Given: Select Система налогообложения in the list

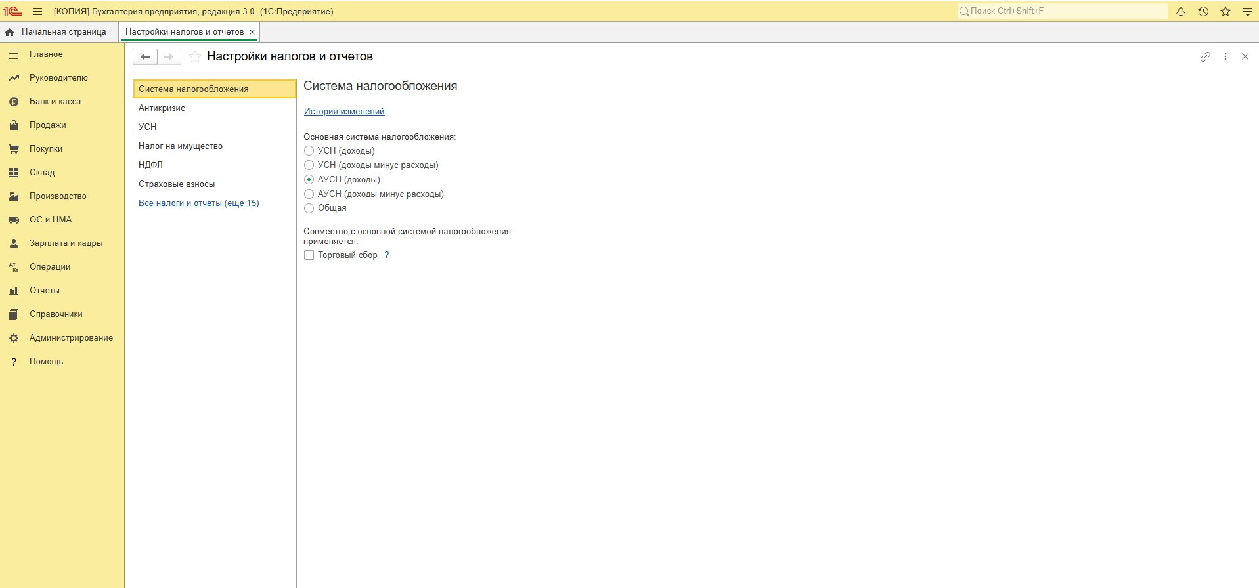Looking at the screenshot, I should [x=215, y=89].
